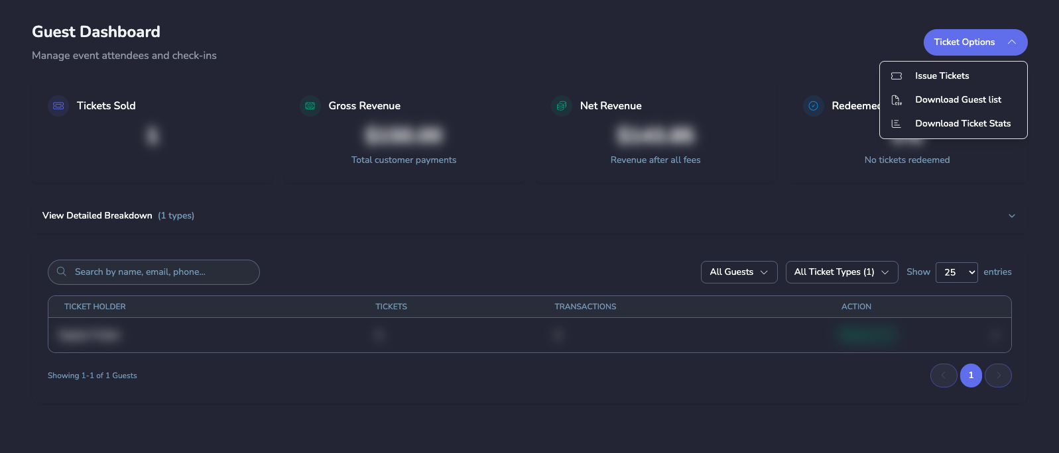
Task: Click the Gross Revenue money icon
Action: [310, 106]
